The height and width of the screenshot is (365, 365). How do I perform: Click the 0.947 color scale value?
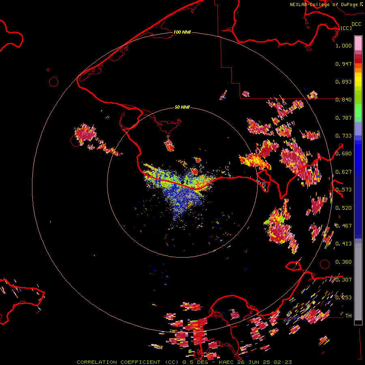tap(344, 64)
